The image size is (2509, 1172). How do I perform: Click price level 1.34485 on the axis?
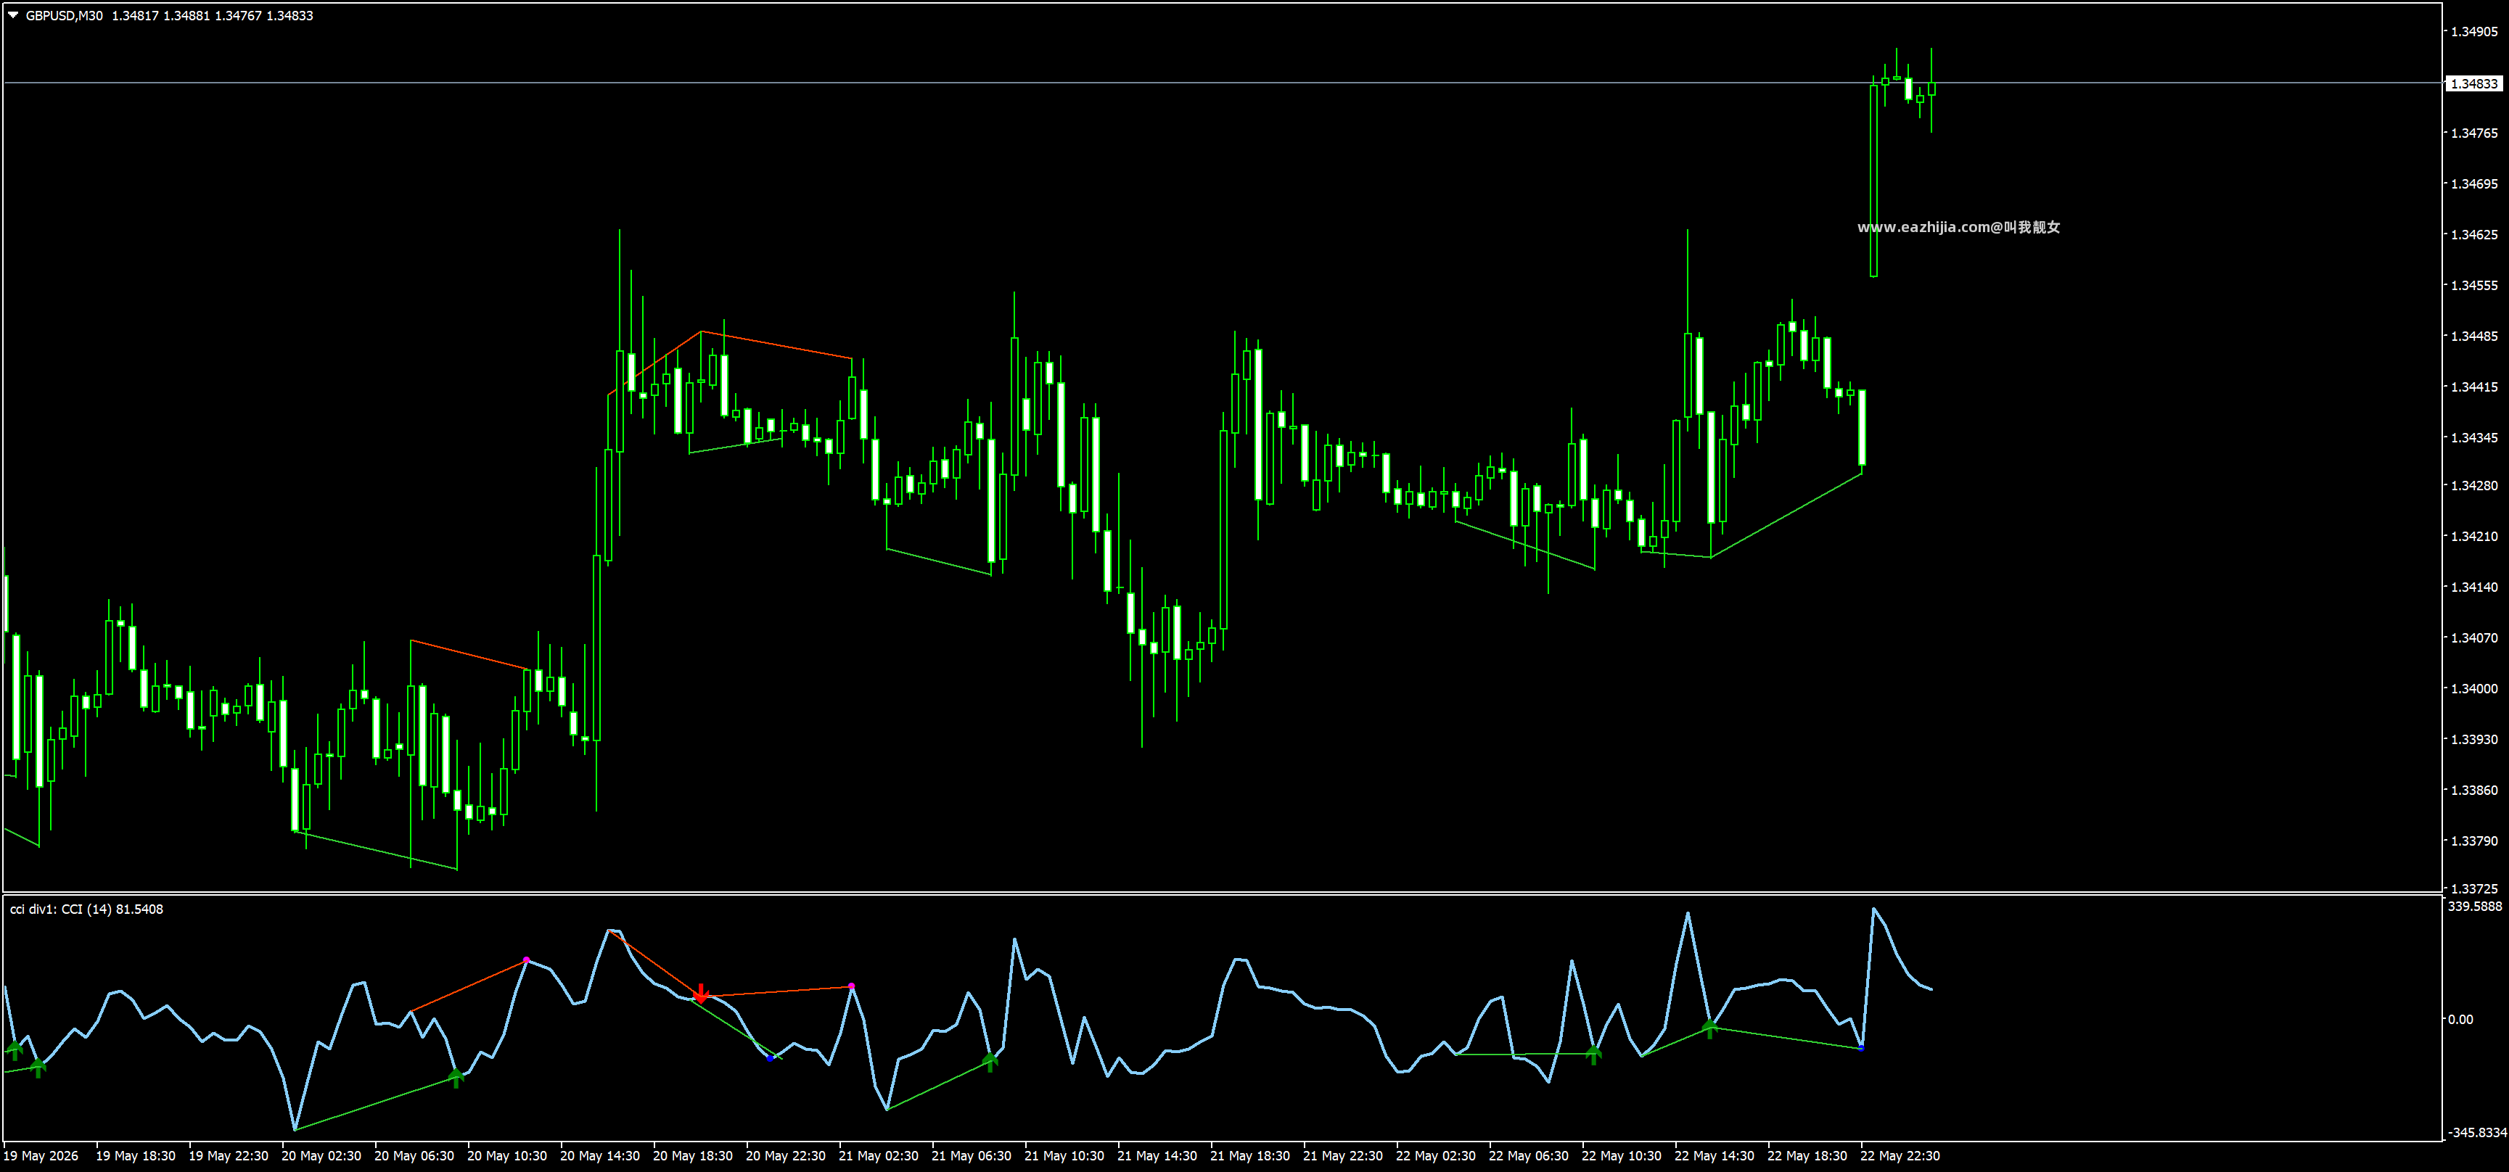click(x=2474, y=336)
